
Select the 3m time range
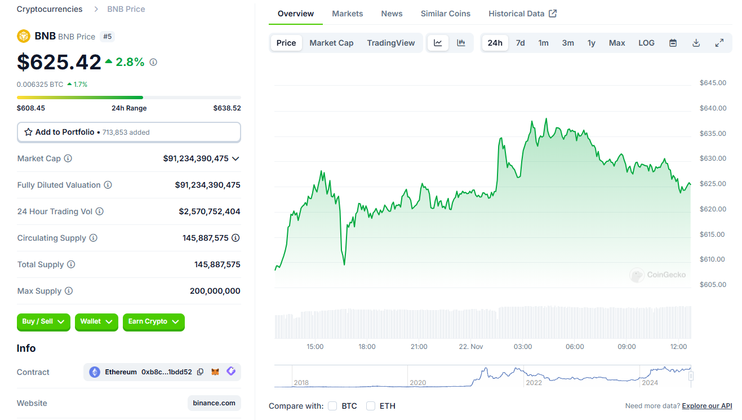click(x=568, y=43)
